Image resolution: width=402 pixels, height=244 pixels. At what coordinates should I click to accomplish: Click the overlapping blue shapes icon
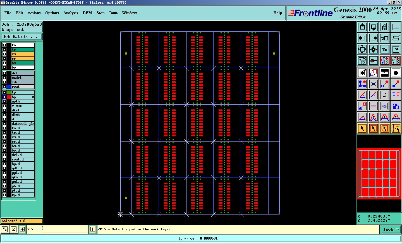coord(396,106)
